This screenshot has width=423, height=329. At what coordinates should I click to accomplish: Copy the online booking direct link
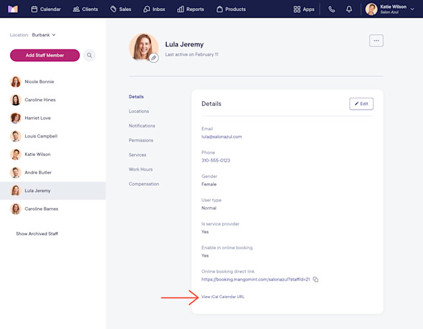[x=316, y=279]
